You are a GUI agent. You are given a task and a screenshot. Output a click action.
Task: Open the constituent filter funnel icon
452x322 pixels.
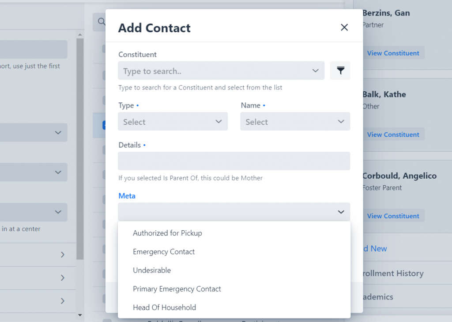point(340,71)
